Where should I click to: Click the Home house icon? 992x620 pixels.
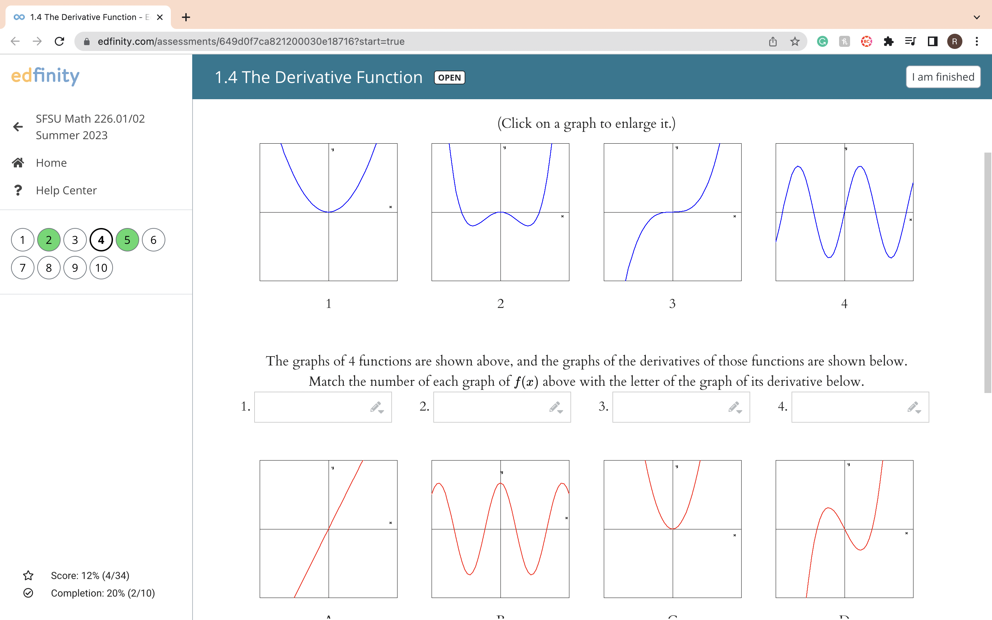pos(18,163)
